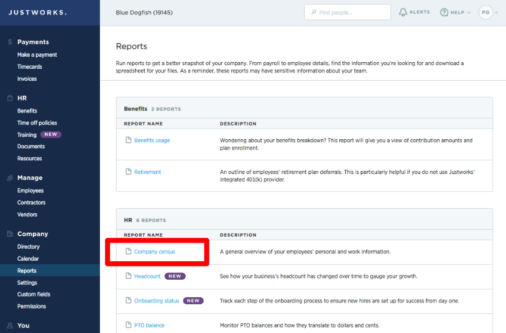Click the You section heading
This screenshot has height=333, width=506.
pyautogui.click(x=23, y=326)
